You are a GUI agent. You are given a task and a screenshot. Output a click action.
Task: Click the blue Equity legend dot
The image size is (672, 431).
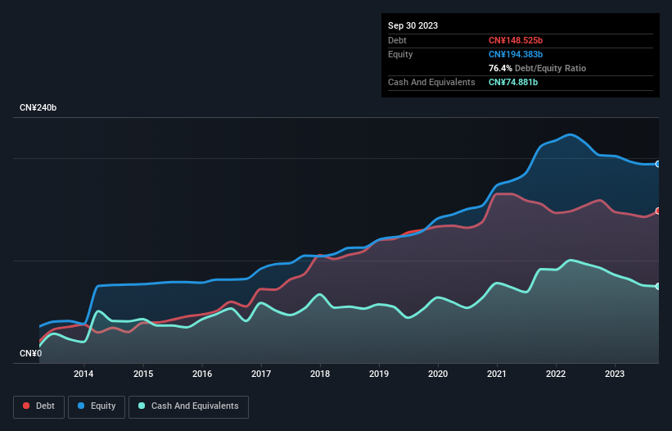pos(81,406)
